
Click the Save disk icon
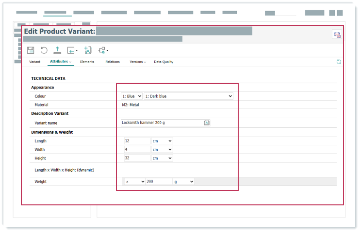[x=31, y=50]
